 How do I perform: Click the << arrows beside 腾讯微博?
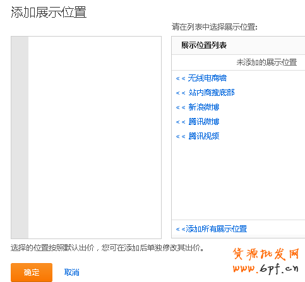[181, 122]
